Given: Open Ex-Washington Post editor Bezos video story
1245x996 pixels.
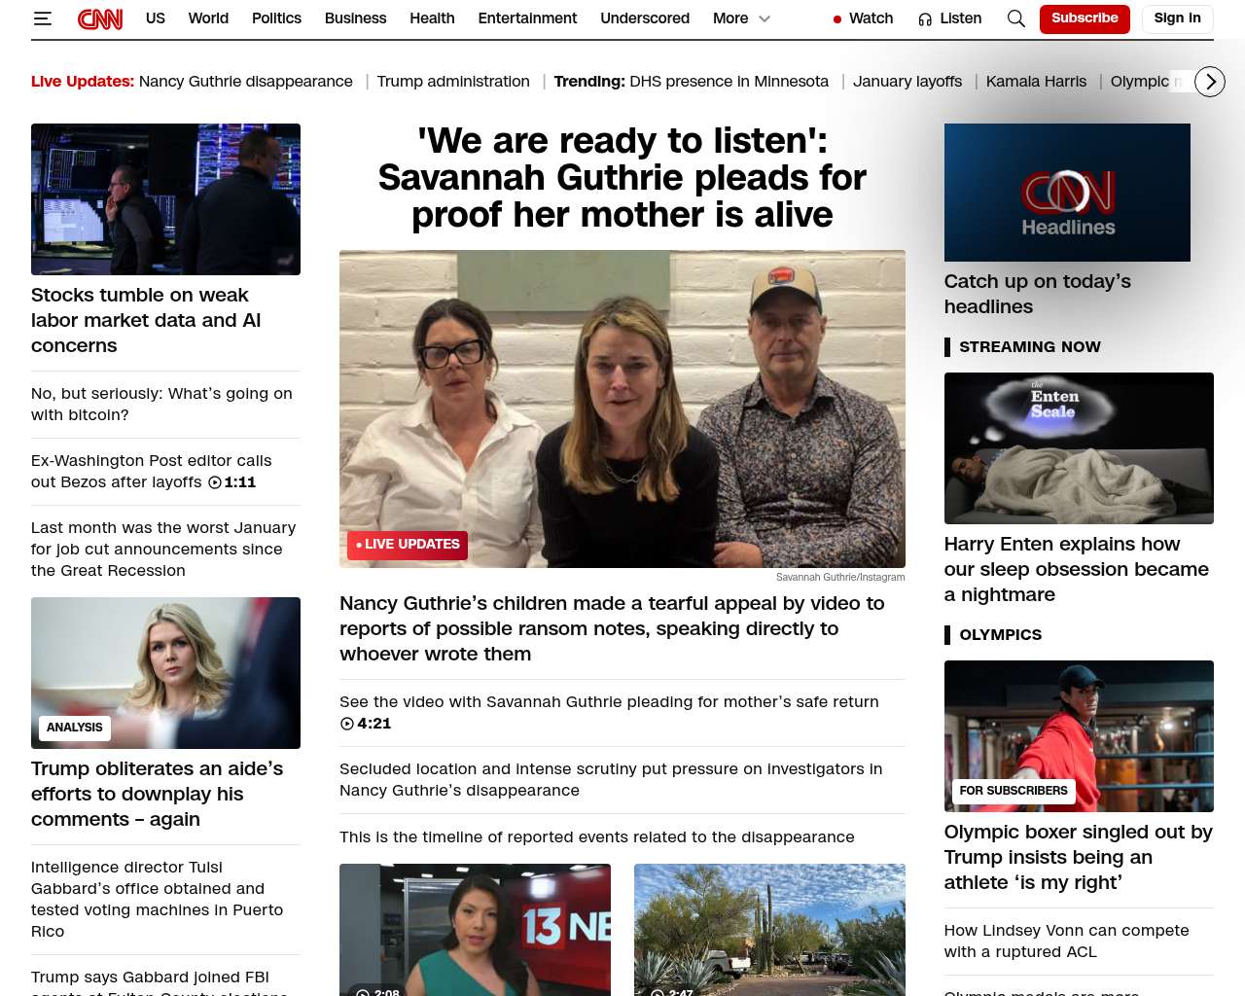Looking at the screenshot, I should [x=152, y=472].
